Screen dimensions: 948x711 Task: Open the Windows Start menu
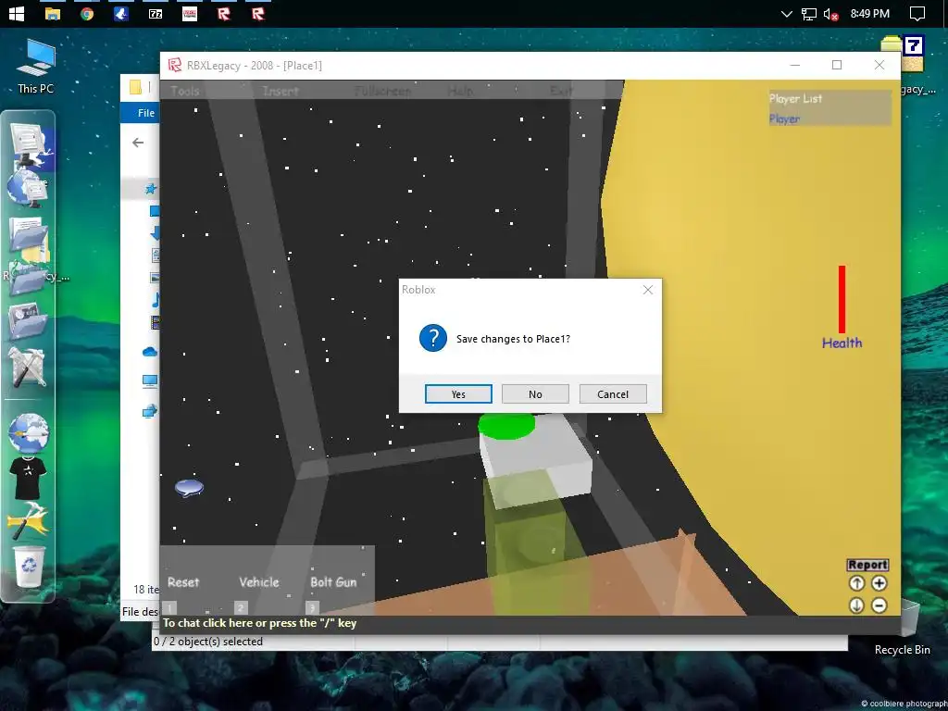click(17, 13)
